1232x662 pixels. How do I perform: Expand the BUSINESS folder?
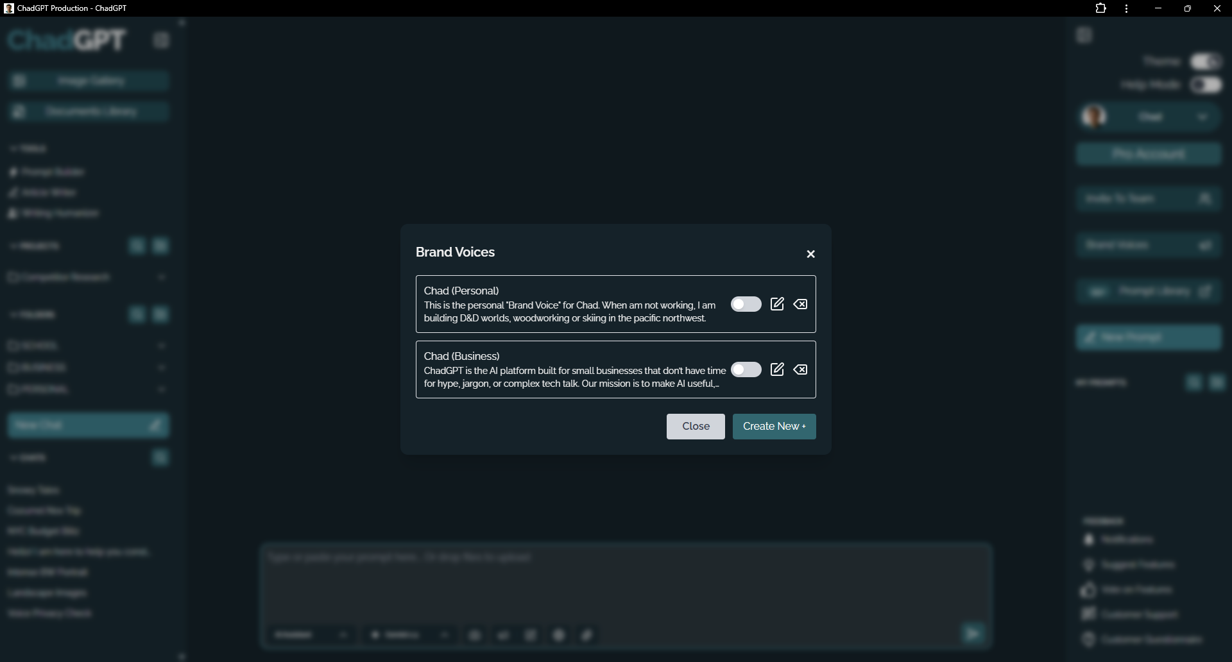[162, 367]
